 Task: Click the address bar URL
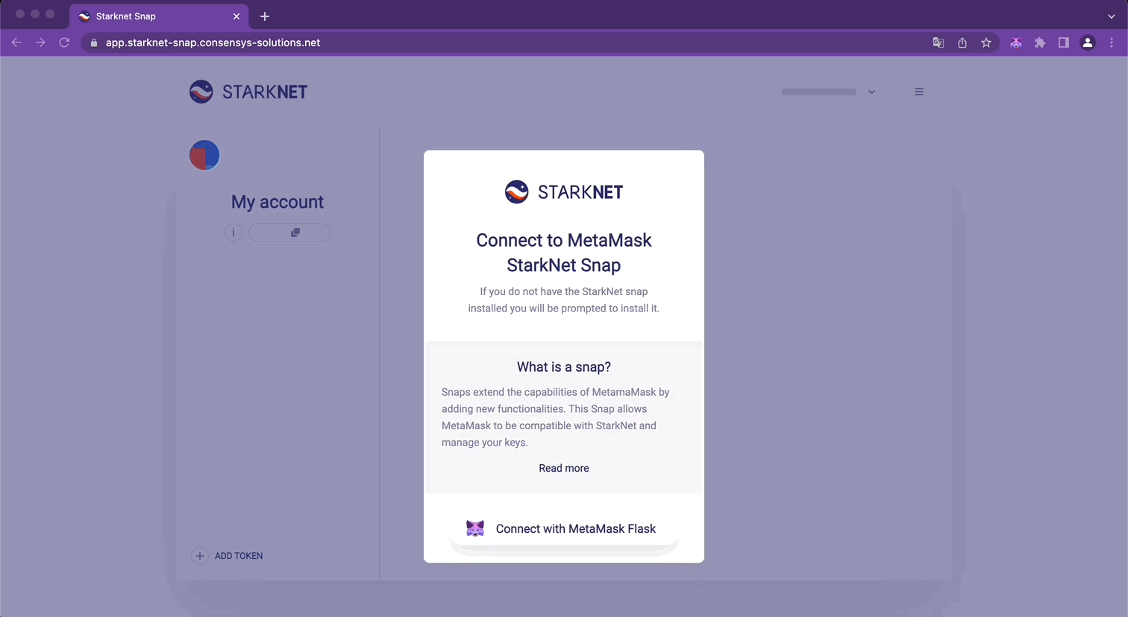click(213, 42)
